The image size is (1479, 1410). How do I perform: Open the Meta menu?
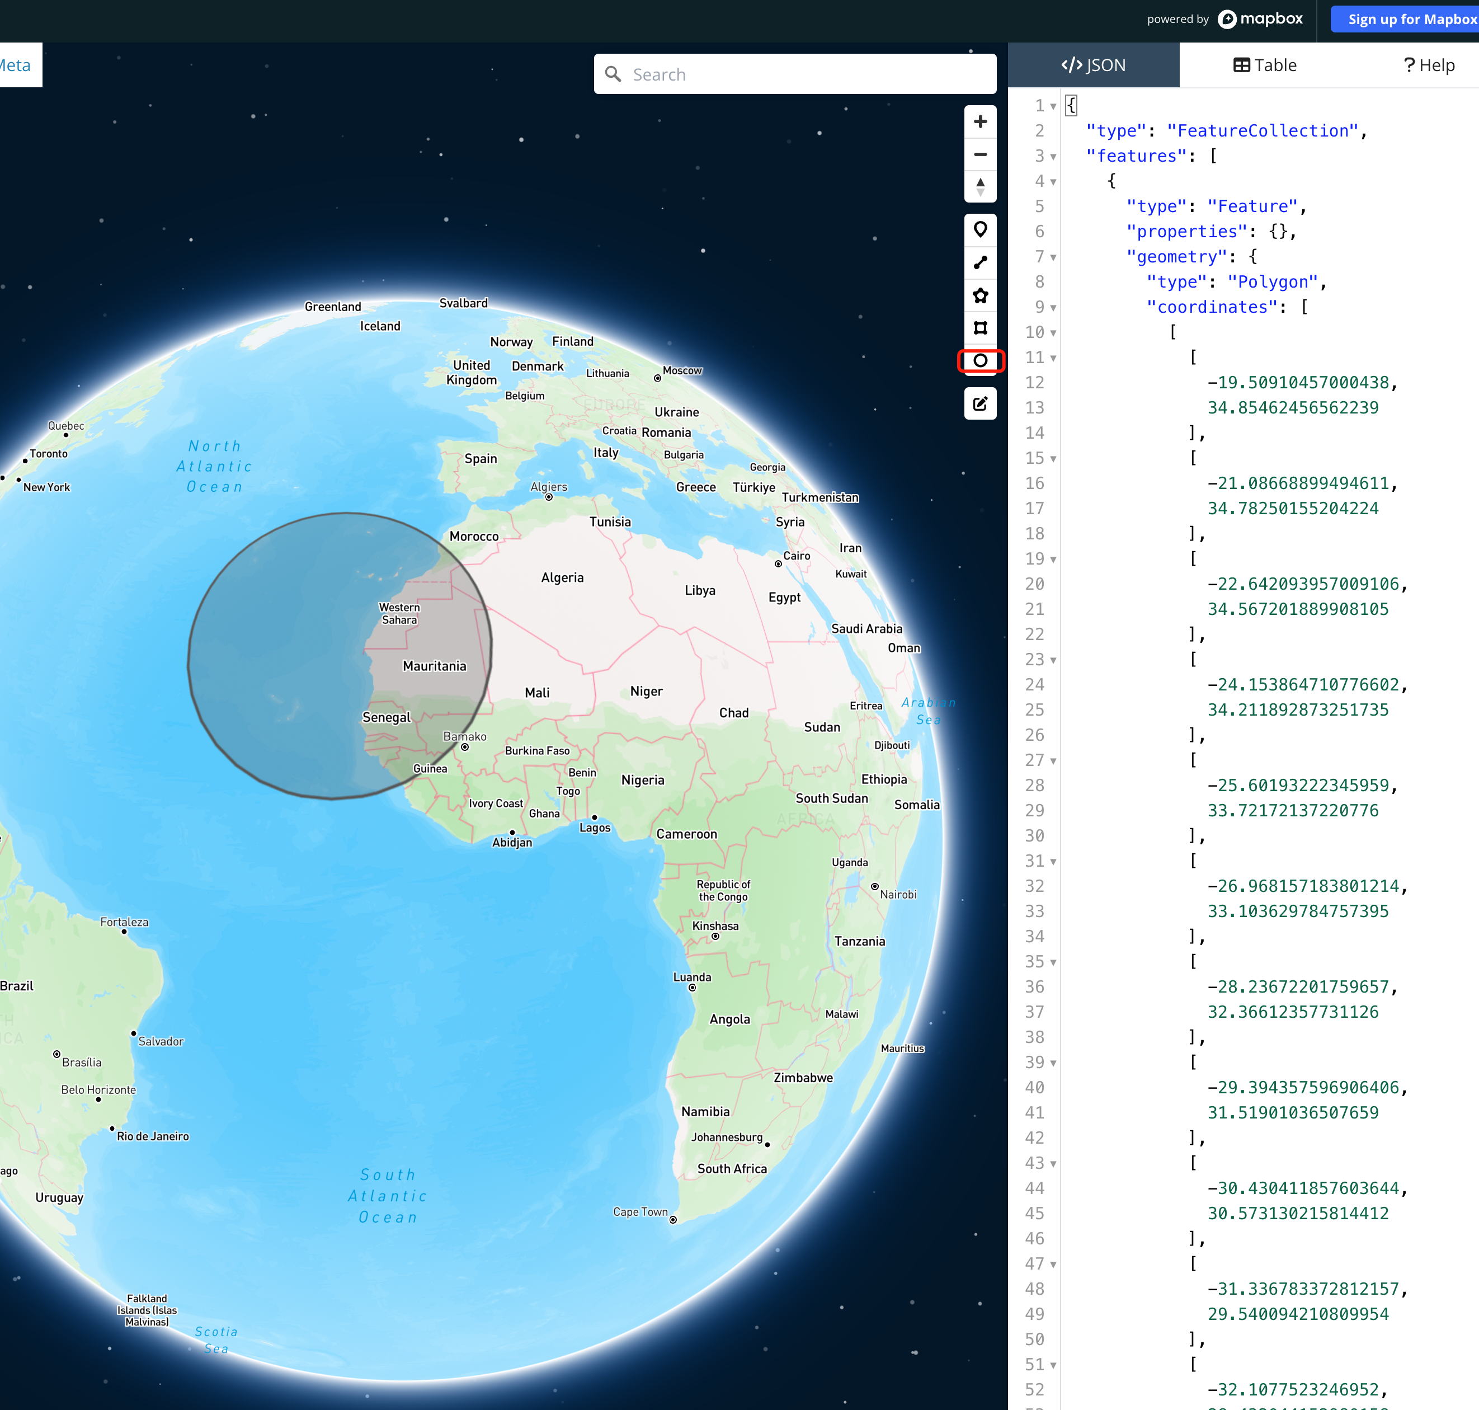[15, 65]
